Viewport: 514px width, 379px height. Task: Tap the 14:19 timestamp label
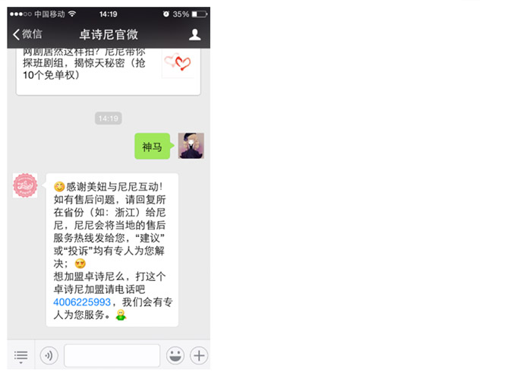(108, 118)
